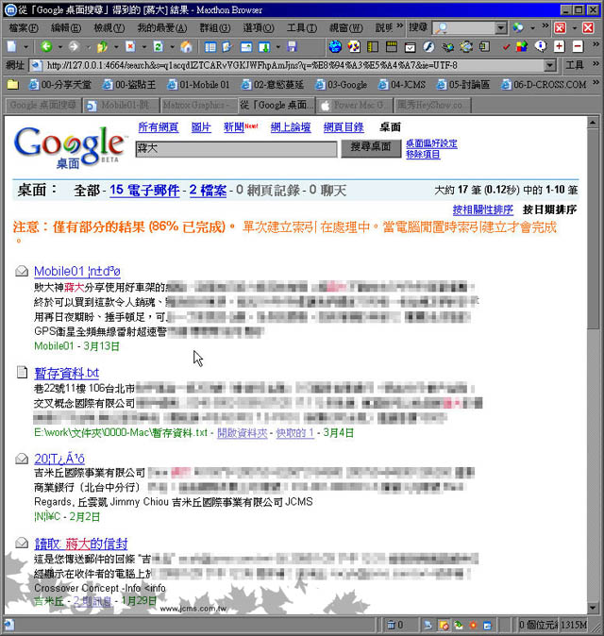Screen dimensions: 604x636
Task: Click the grey Forward arrow button
Action: (x=74, y=47)
